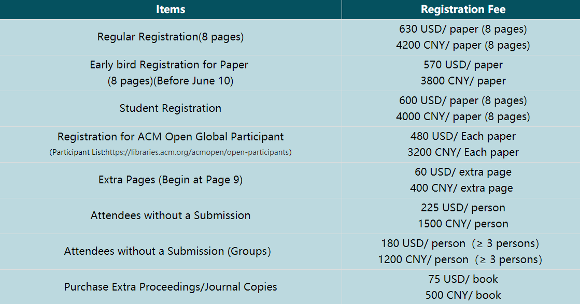Click the 225 USD/ person fee
This screenshot has height=304, width=580.
[x=463, y=208]
